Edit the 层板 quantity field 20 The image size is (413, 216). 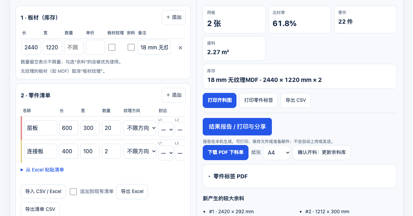[x=112, y=128]
